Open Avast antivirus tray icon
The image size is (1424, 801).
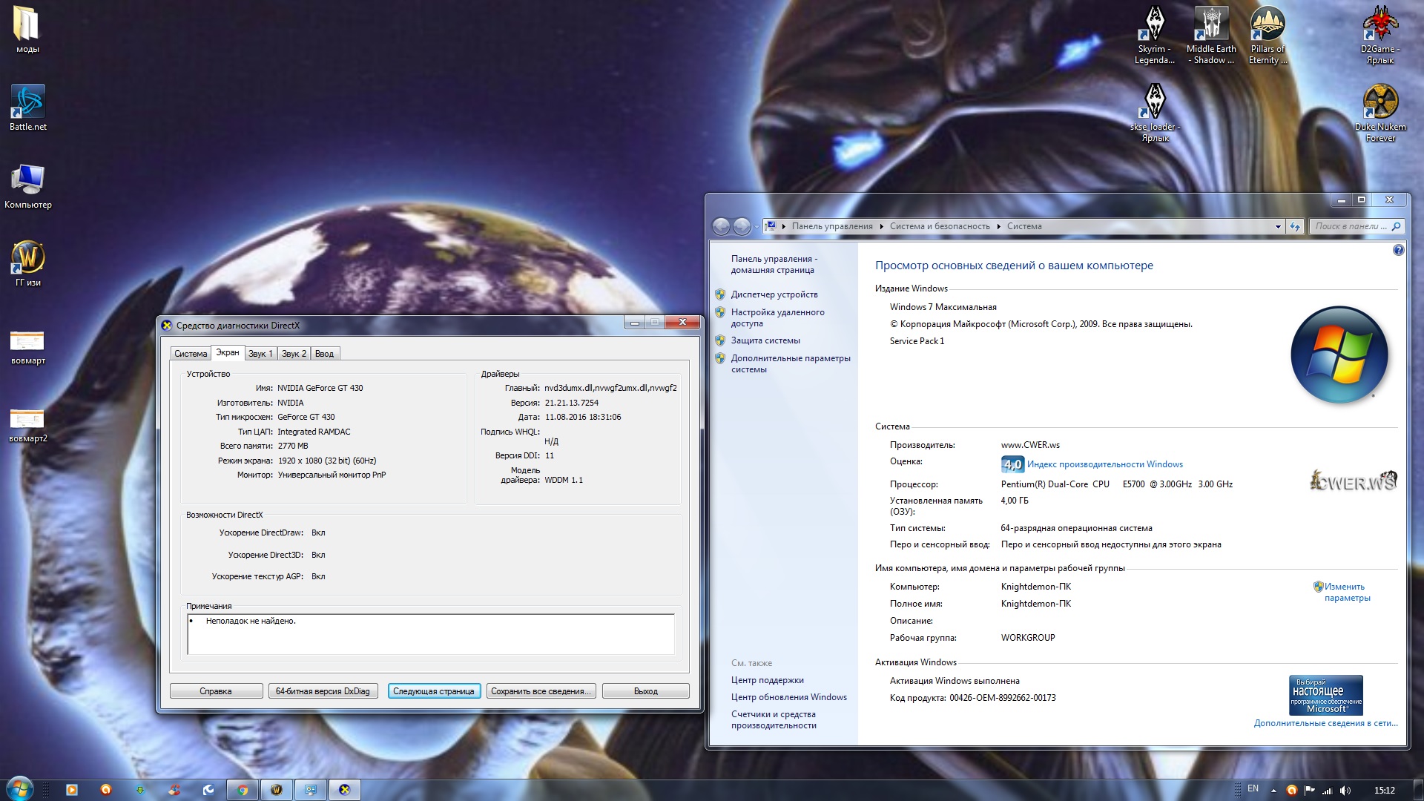click(1292, 791)
